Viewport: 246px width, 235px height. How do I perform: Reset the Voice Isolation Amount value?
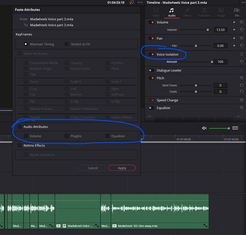click(242, 62)
